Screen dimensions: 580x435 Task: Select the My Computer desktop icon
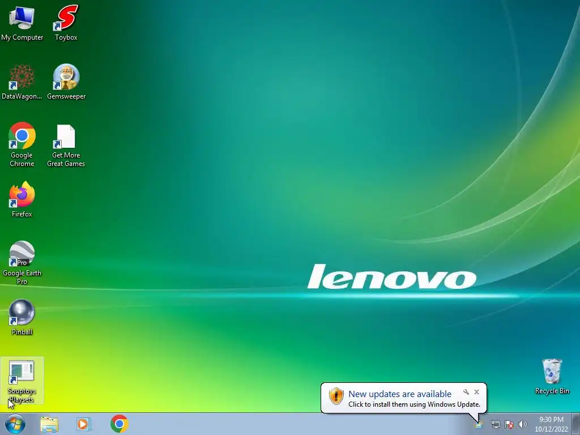22,23
